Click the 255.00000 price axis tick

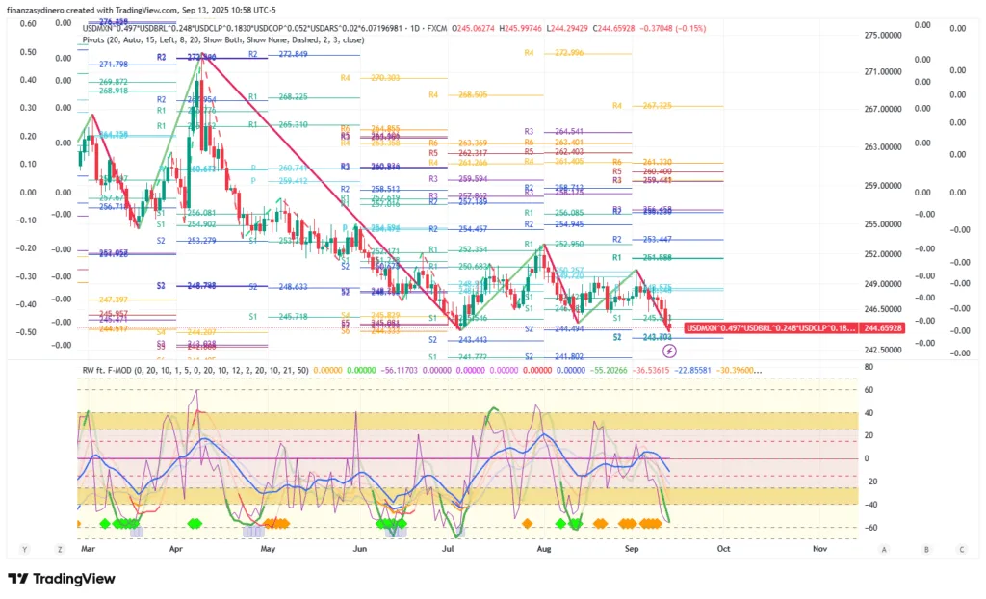[x=883, y=224]
